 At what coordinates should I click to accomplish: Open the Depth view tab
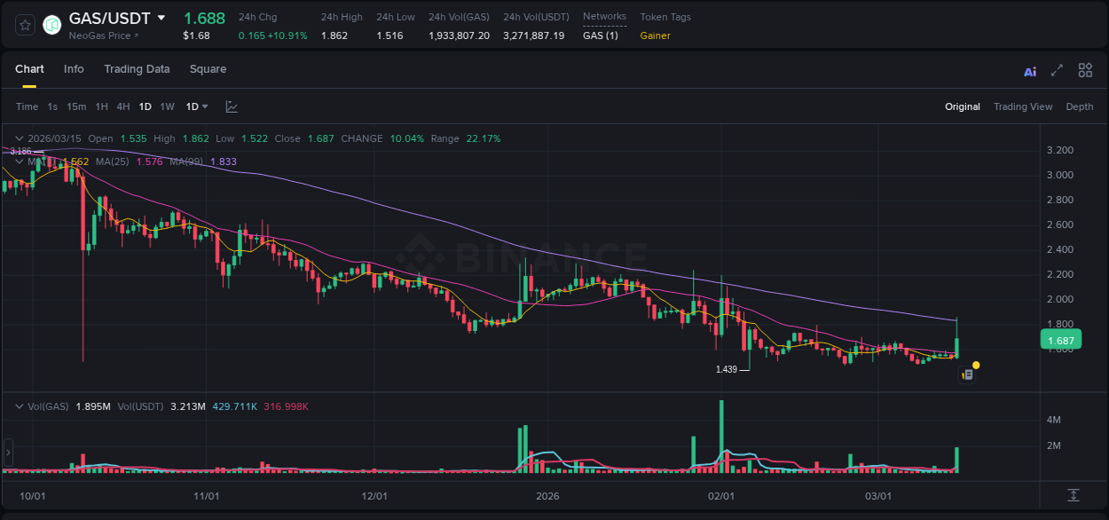tap(1080, 106)
